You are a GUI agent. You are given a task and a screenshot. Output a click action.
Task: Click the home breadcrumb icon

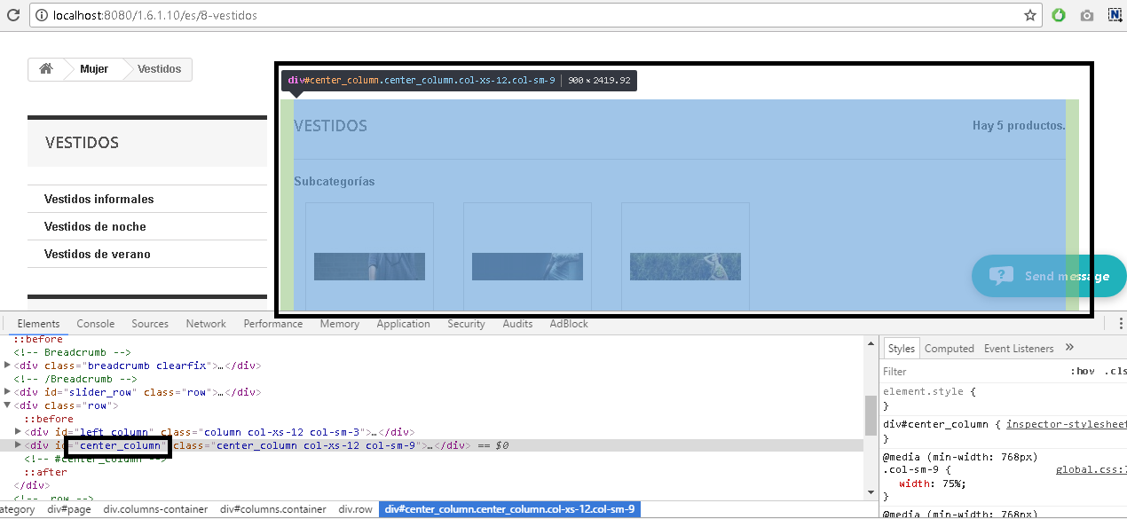click(46, 69)
